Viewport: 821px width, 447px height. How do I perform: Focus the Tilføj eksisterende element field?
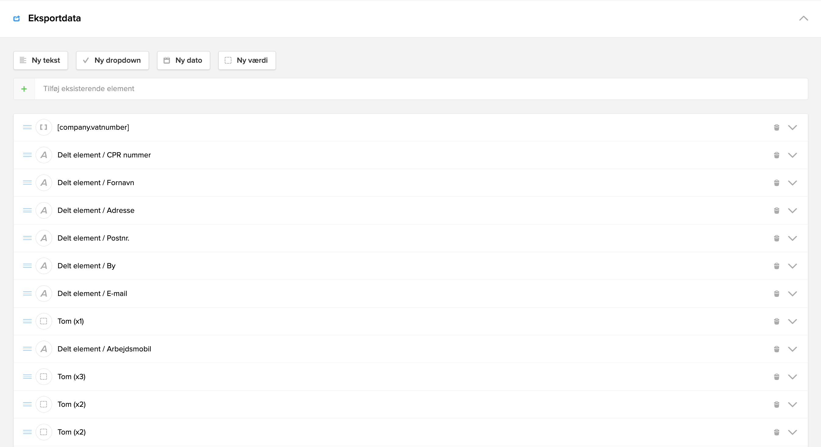click(x=421, y=89)
